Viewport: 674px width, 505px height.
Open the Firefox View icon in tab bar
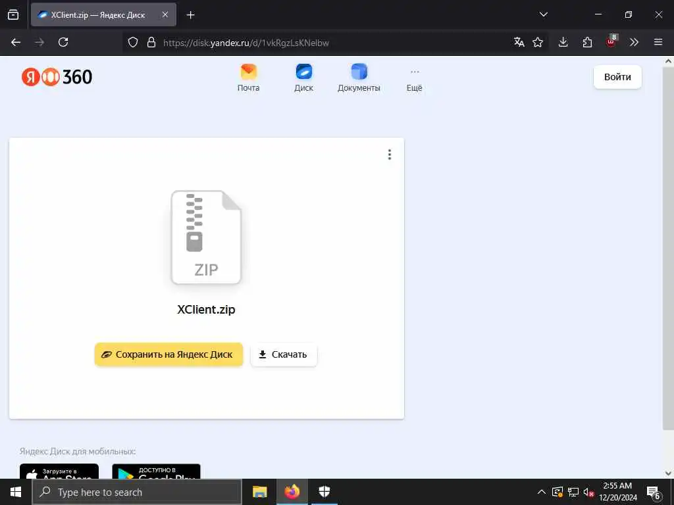(x=13, y=14)
